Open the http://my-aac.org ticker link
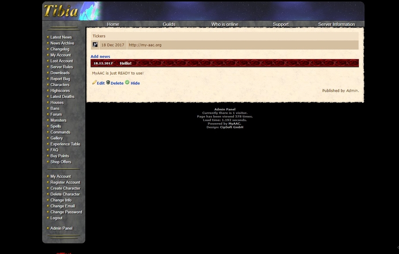 pos(145,45)
